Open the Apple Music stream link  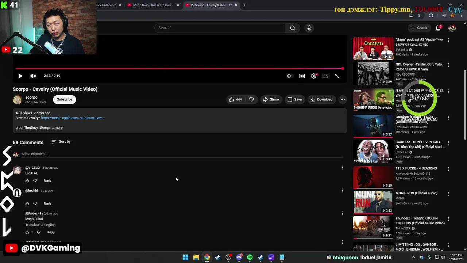pyautogui.click(x=73, y=118)
